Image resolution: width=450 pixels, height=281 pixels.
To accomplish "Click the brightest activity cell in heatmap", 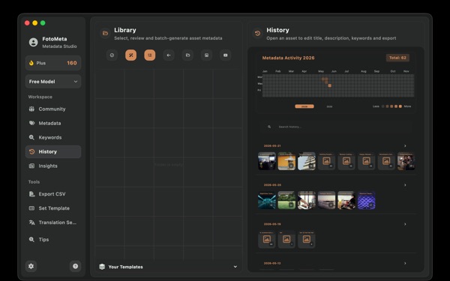I will click(330, 85).
